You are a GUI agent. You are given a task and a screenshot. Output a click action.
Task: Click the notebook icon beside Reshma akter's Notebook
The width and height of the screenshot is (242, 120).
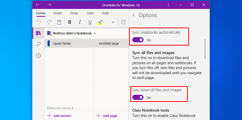[x=49, y=33]
